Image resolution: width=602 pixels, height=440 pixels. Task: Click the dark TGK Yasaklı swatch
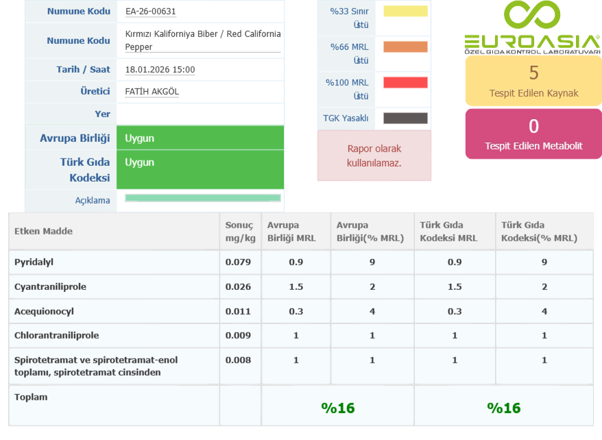[405, 118]
